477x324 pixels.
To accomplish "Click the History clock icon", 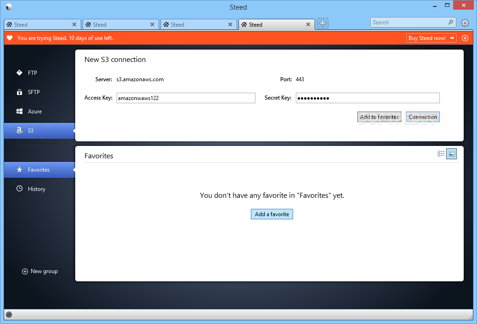I will pos(19,189).
